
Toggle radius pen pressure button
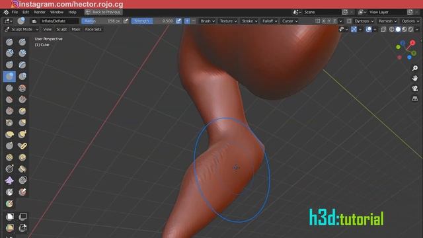click(x=126, y=20)
